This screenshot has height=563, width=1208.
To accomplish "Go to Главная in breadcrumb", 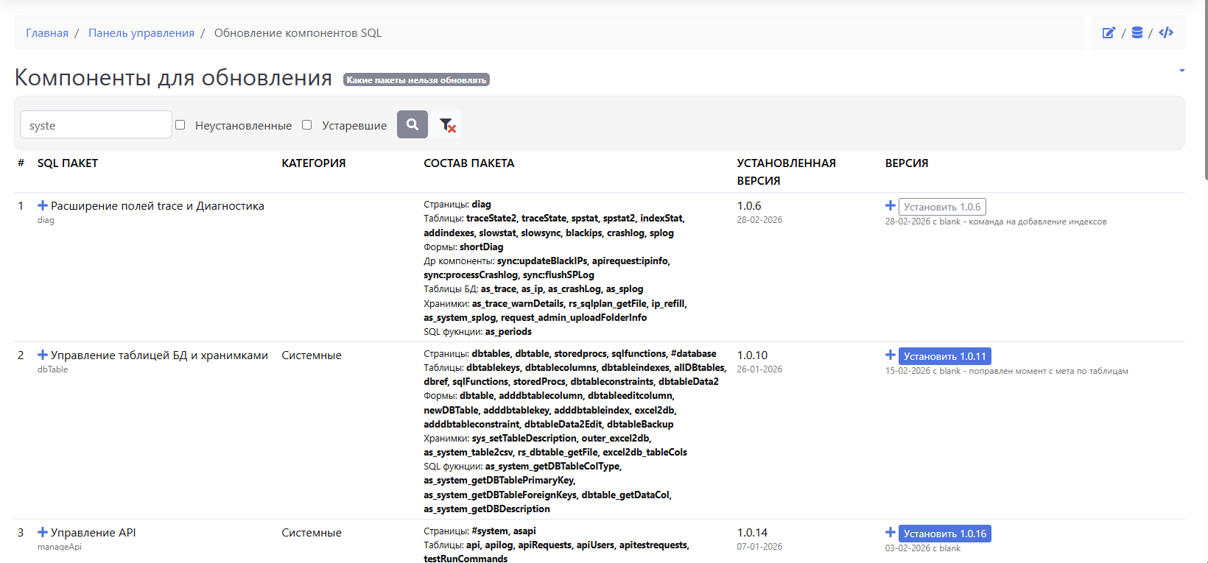I will 47,33.
